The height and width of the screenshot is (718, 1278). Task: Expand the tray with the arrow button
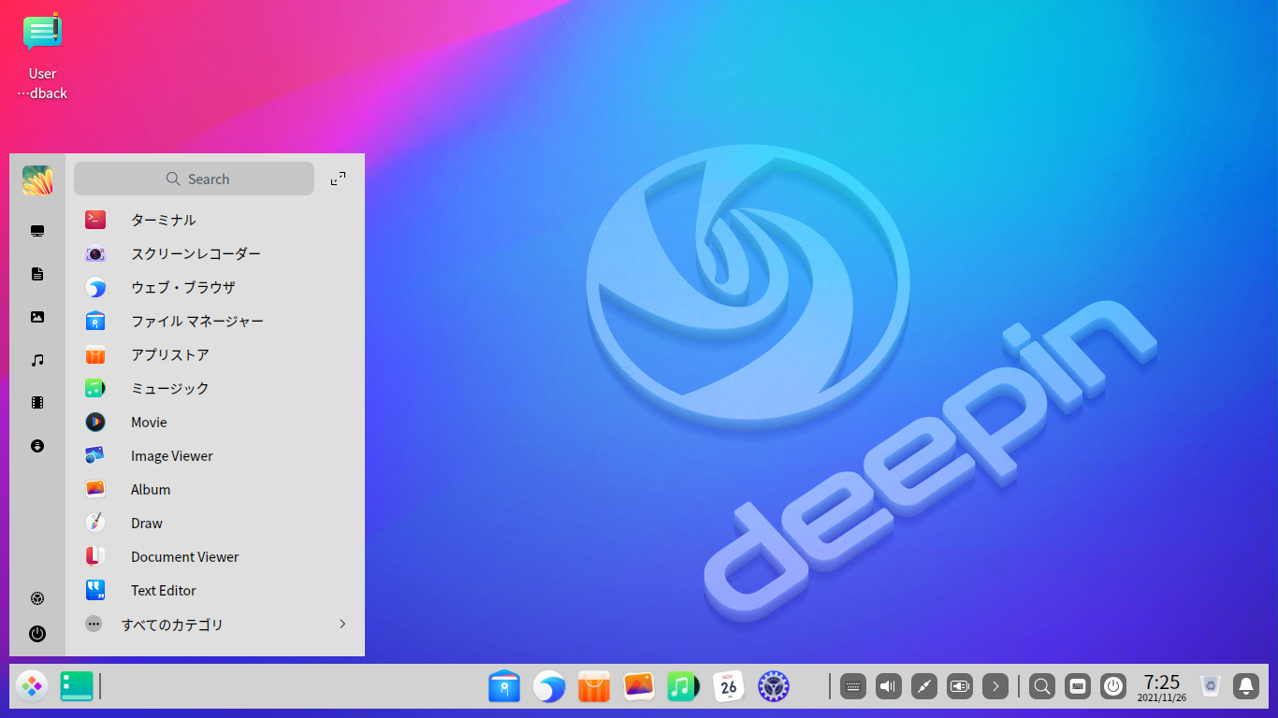(x=995, y=686)
